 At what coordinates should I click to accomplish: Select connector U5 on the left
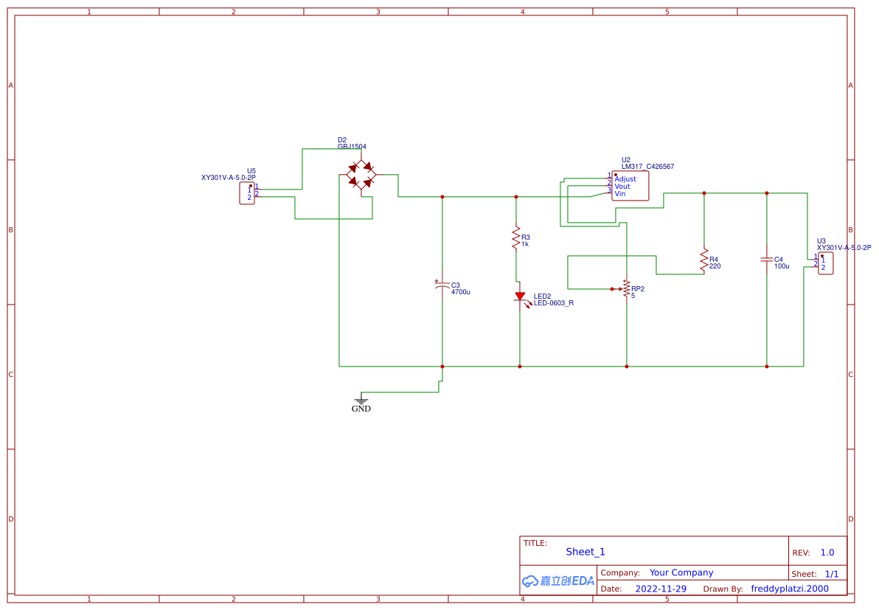coord(249,195)
